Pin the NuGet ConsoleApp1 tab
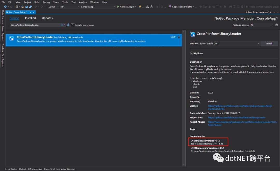280x171 pixels. tap(30, 12)
